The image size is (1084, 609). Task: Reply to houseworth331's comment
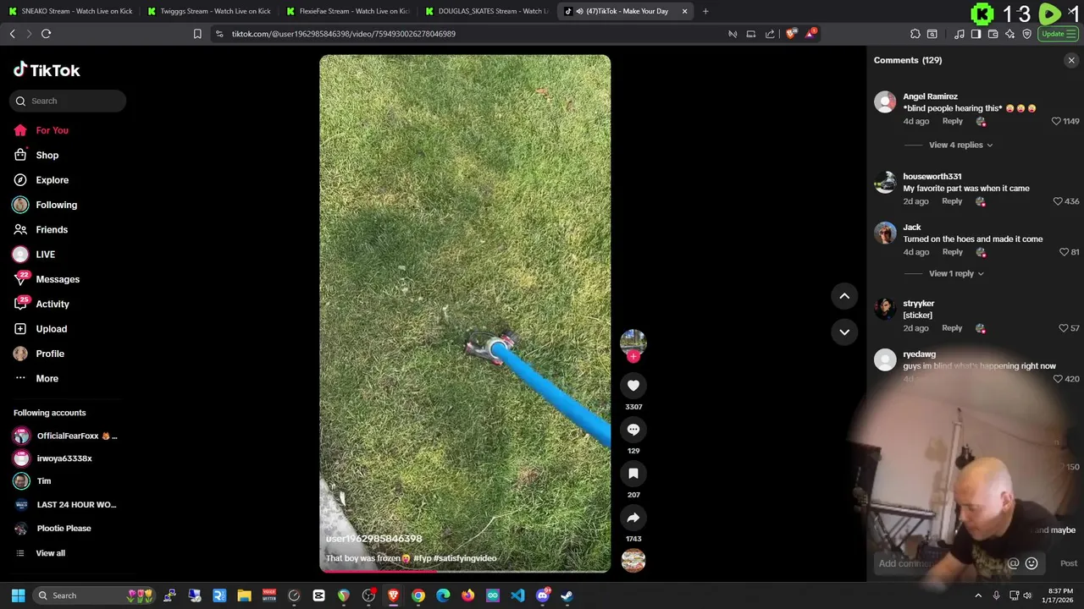coord(953,201)
